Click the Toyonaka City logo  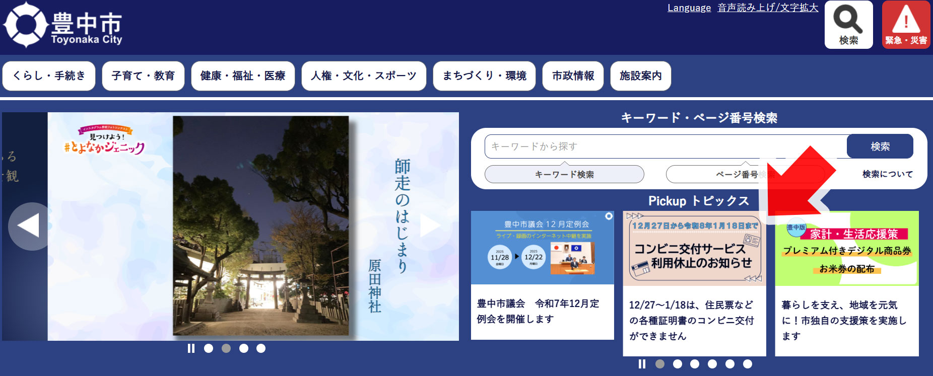[63, 25]
